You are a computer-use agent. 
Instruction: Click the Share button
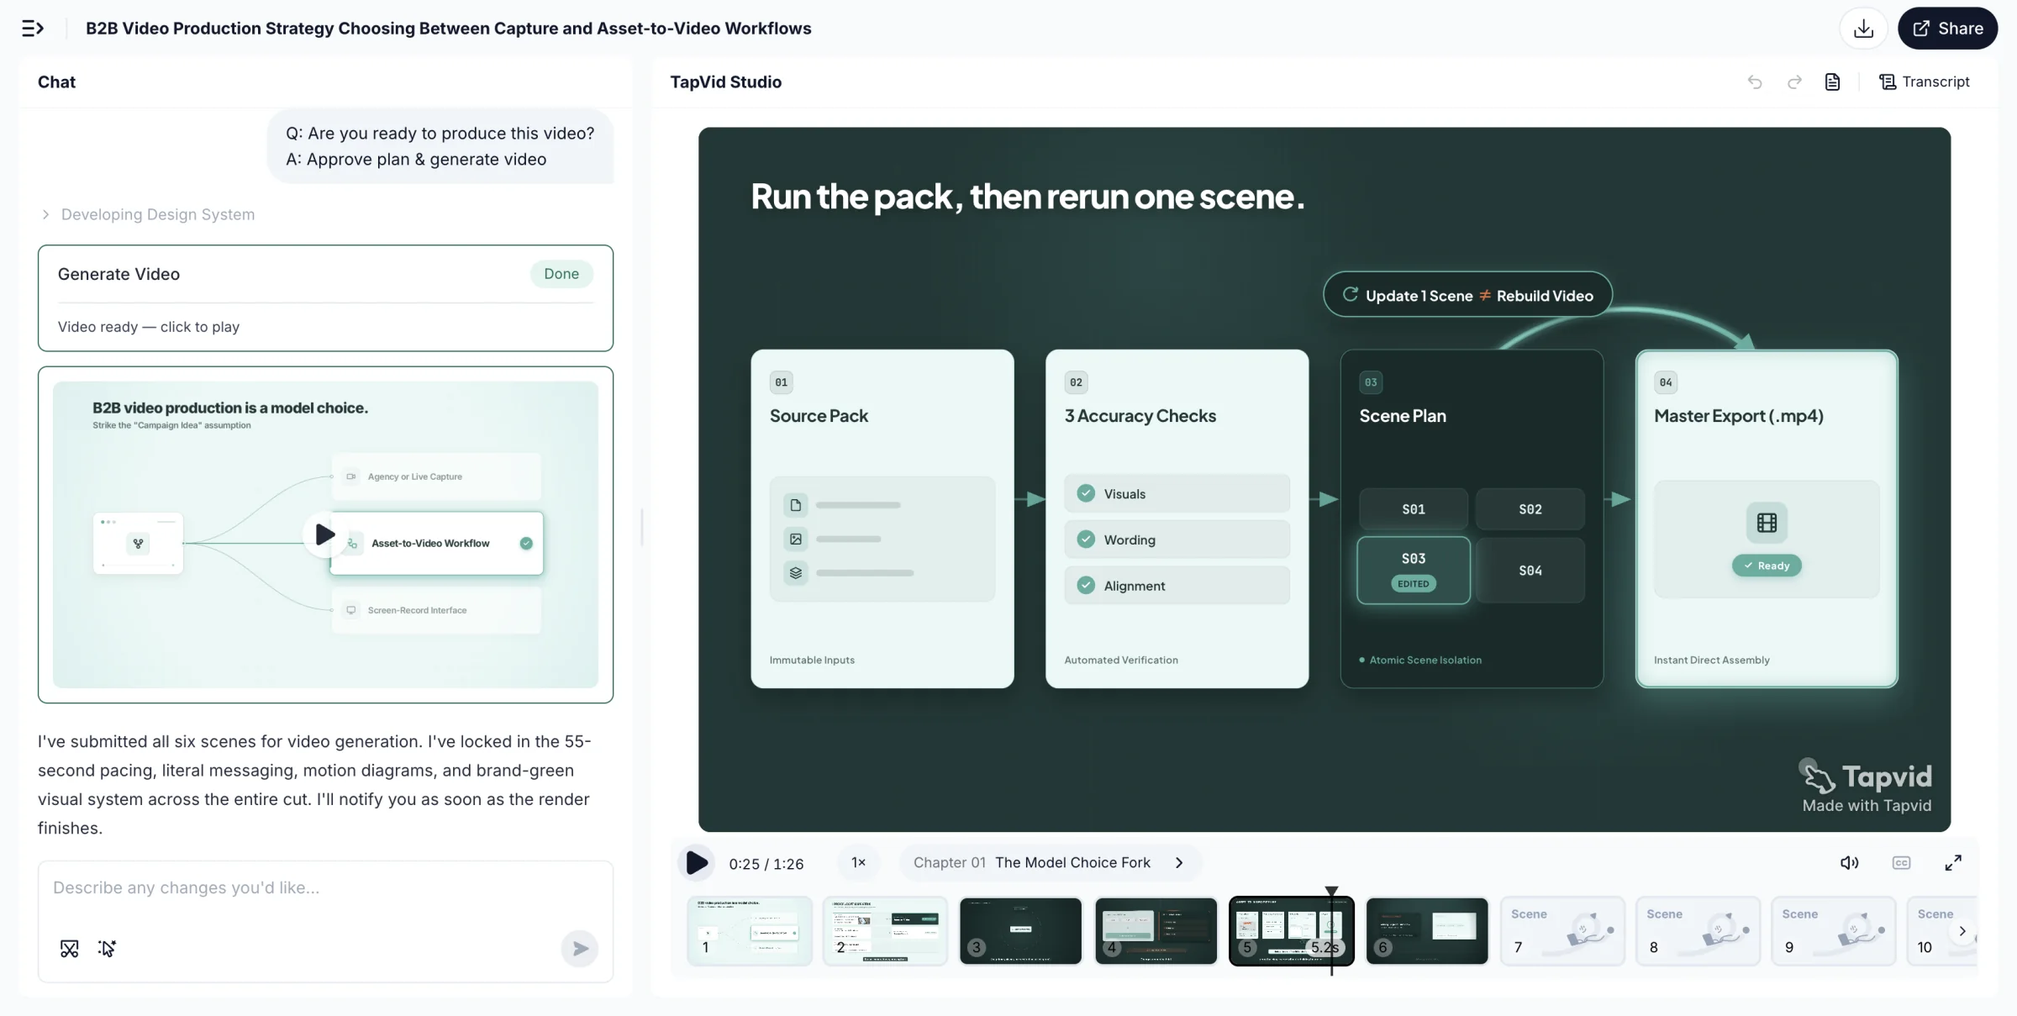(1947, 29)
